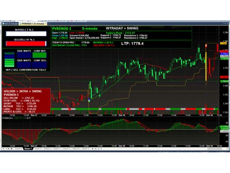Switch to Sheet 3 tab
This screenshot has width=230, height=173.
pos(66,149)
